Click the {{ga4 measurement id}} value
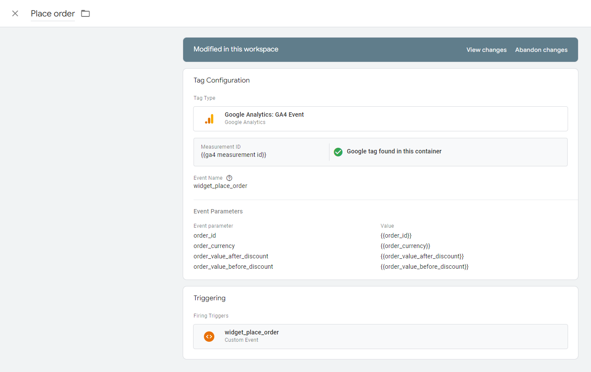Viewport: 591px width, 372px height. pos(233,155)
